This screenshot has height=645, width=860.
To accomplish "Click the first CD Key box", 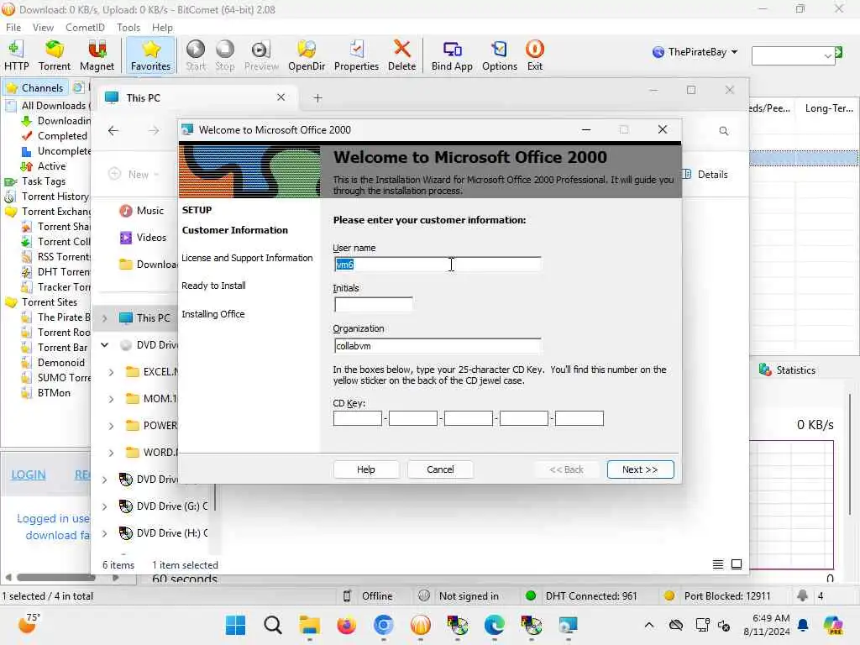I will [357, 418].
